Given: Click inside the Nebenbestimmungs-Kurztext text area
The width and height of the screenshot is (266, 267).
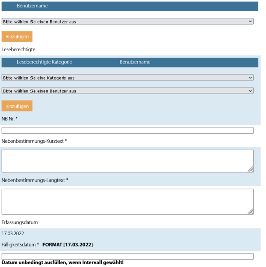Looking at the screenshot, I should (x=127, y=161).
